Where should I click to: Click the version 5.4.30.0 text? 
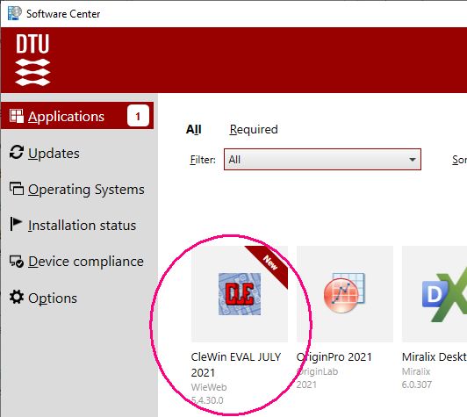tap(207, 400)
